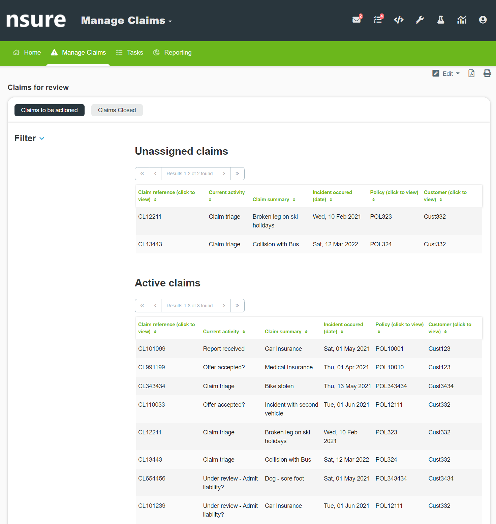The width and height of the screenshot is (496, 524).
Task: Open the Edit dropdown menu
Action: coord(446,73)
